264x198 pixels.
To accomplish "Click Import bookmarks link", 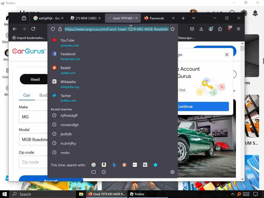I will 28,38.
